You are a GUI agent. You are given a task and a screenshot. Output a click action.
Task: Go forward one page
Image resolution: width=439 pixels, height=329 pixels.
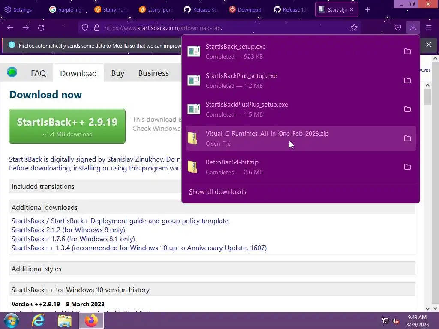(26, 28)
